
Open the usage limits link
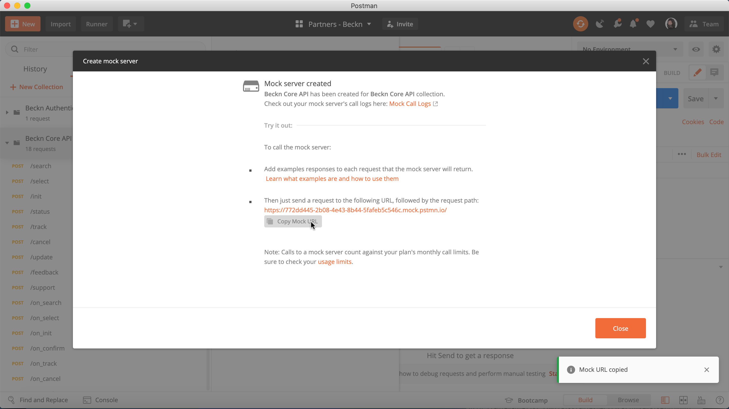(x=334, y=262)
